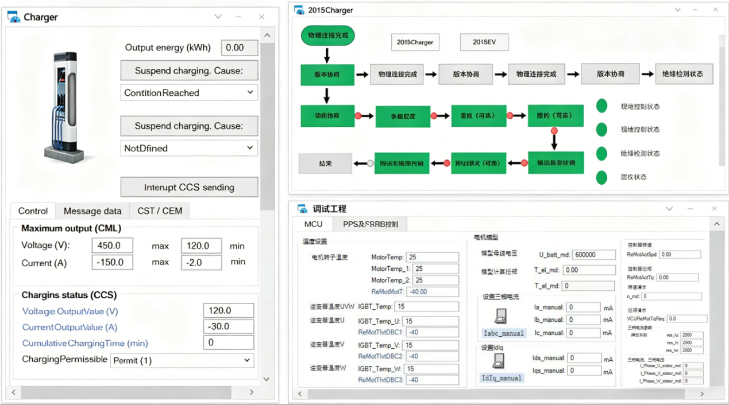Screen dimensions: 729x405
Task: Click scroll-right arrow in 调试工程 window
Action: pyautogui.click(x=701, y=394)
